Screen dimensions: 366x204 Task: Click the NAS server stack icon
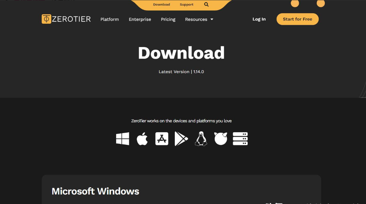pos(240,139)
